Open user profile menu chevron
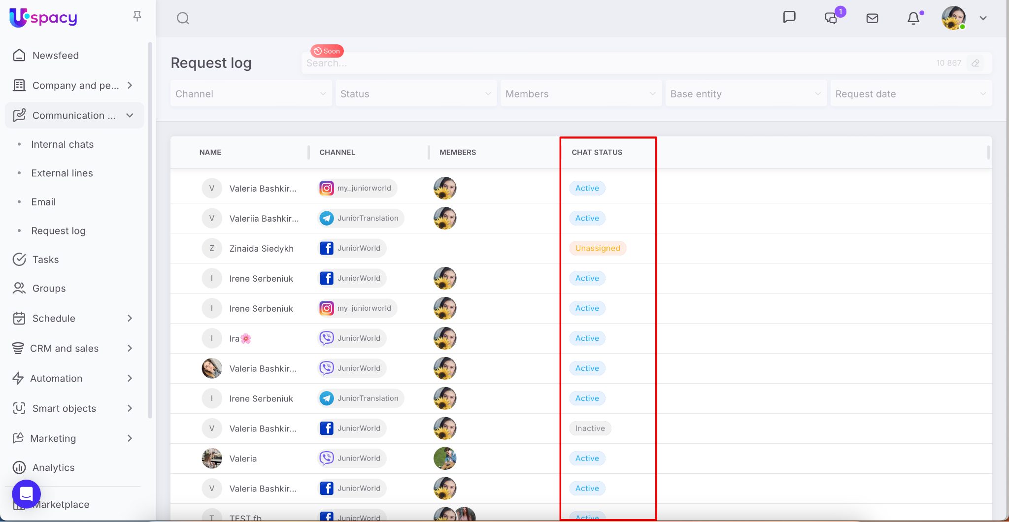The height and width of the screenshot is (522, 1009). point(983,18)
